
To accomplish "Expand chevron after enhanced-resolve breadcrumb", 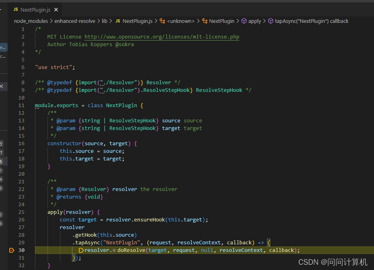I will point(99,21).
